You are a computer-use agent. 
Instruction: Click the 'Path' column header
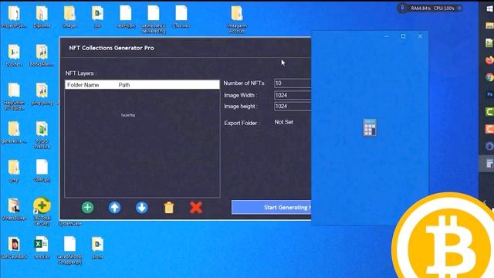point(124,85)
